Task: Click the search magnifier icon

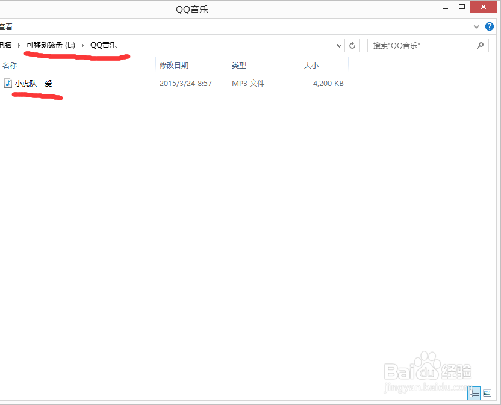Action: pos(480,45)
